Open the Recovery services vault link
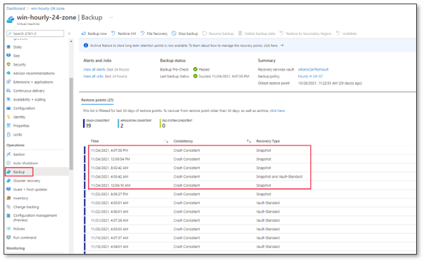Screen dimensions: 424x261 point(313,69)
